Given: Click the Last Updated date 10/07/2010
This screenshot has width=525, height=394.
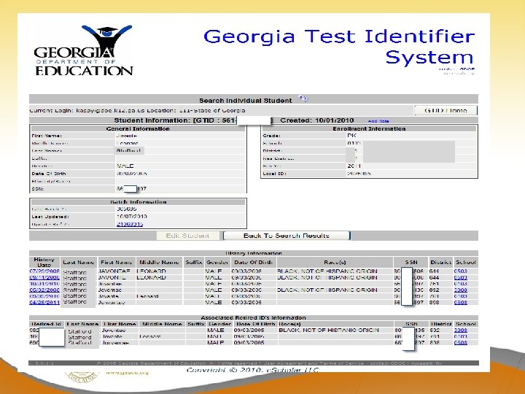Looking at the screenshot, I should (x=131, y=217).
